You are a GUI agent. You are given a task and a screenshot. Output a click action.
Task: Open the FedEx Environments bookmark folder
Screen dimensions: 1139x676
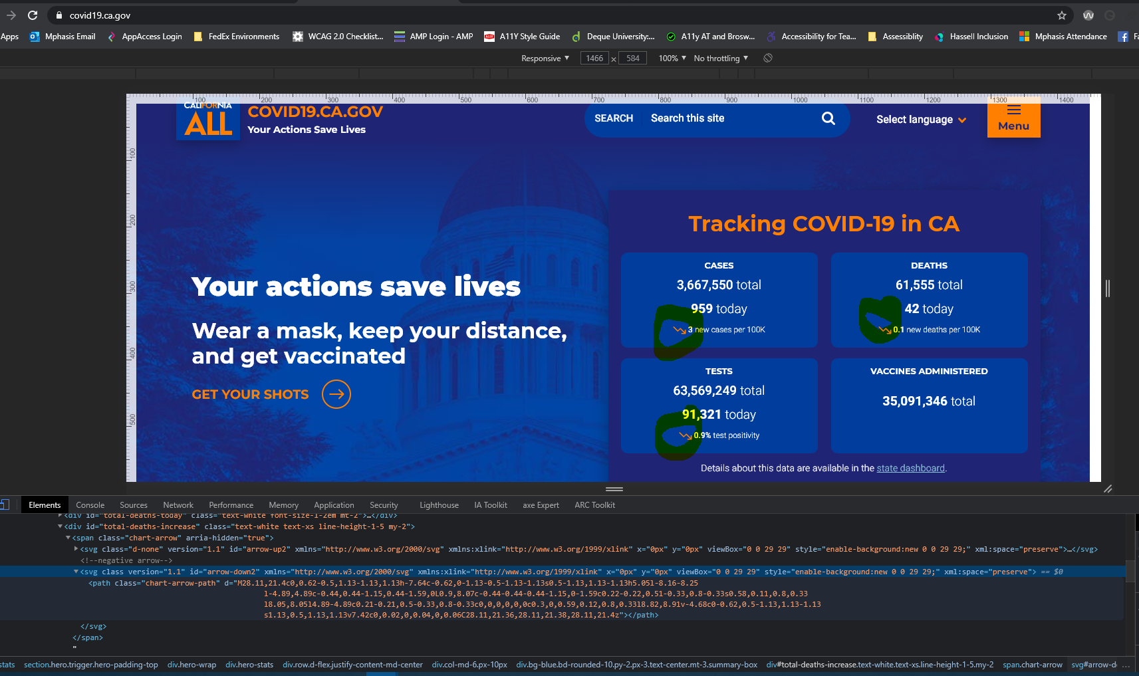[x=237, y=37]
